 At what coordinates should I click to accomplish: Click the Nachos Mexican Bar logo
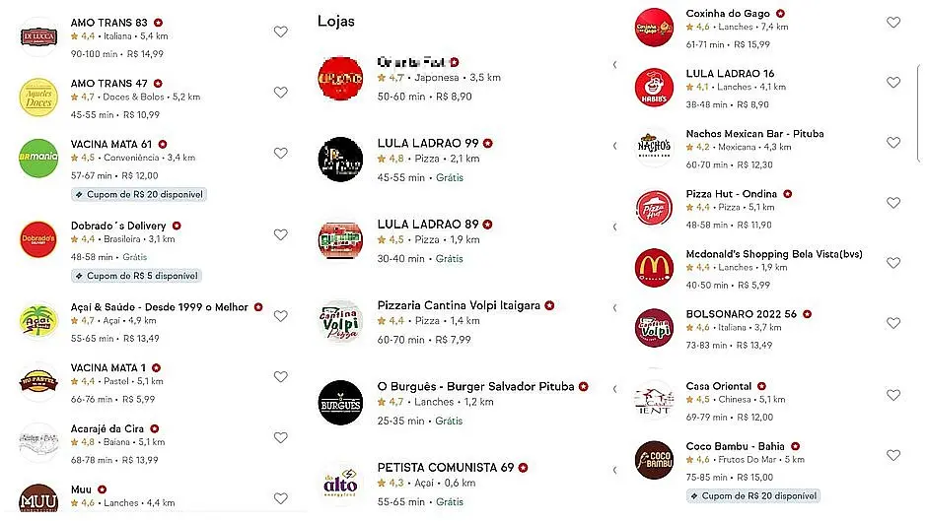(x=654, y=147)
